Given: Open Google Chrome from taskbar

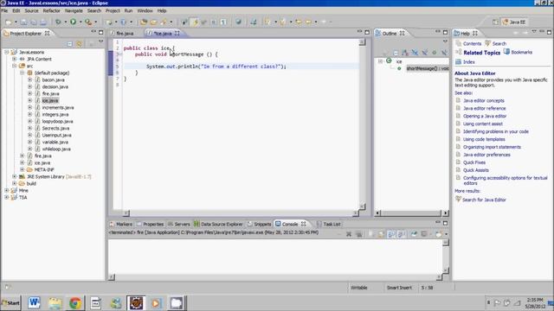Looking at the screenshot, I should (75, 303).
